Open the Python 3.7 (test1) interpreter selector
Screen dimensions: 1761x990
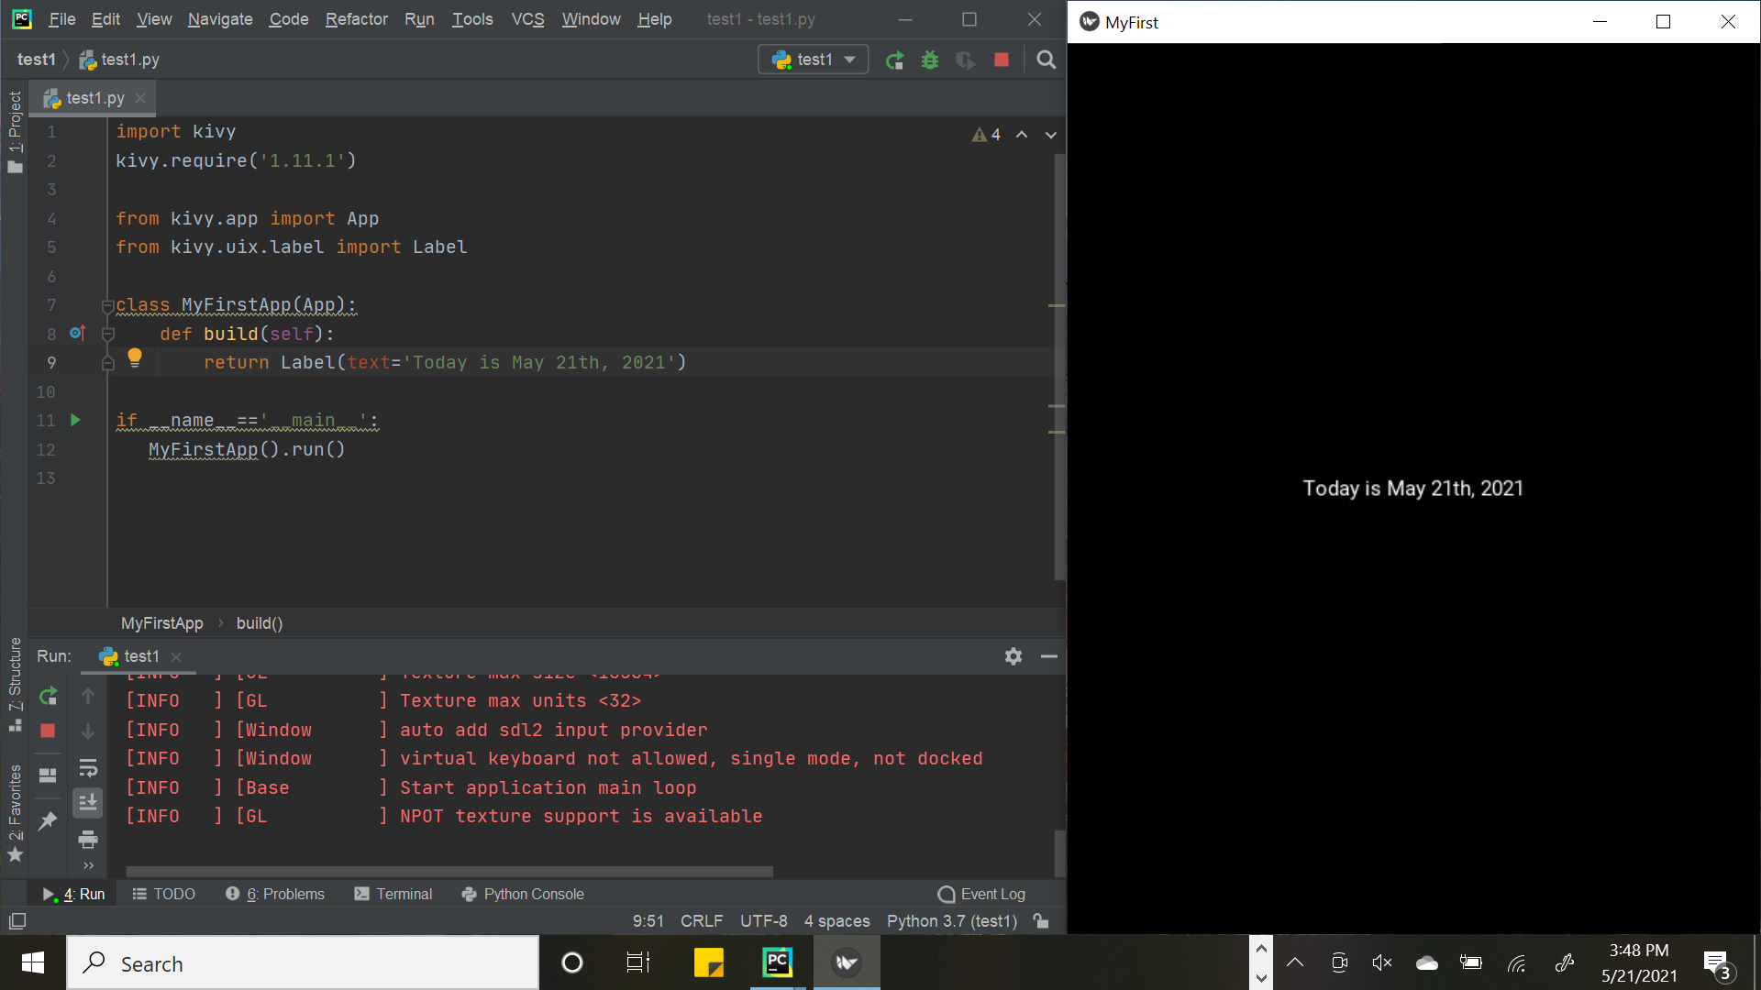point(952,920)
